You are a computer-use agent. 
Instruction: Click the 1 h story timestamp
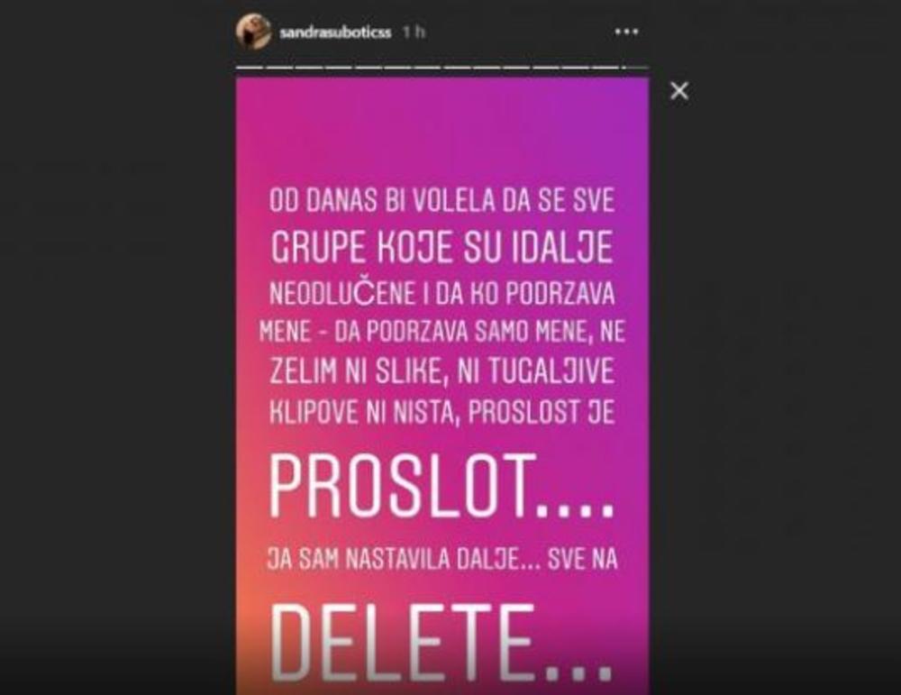414,32
